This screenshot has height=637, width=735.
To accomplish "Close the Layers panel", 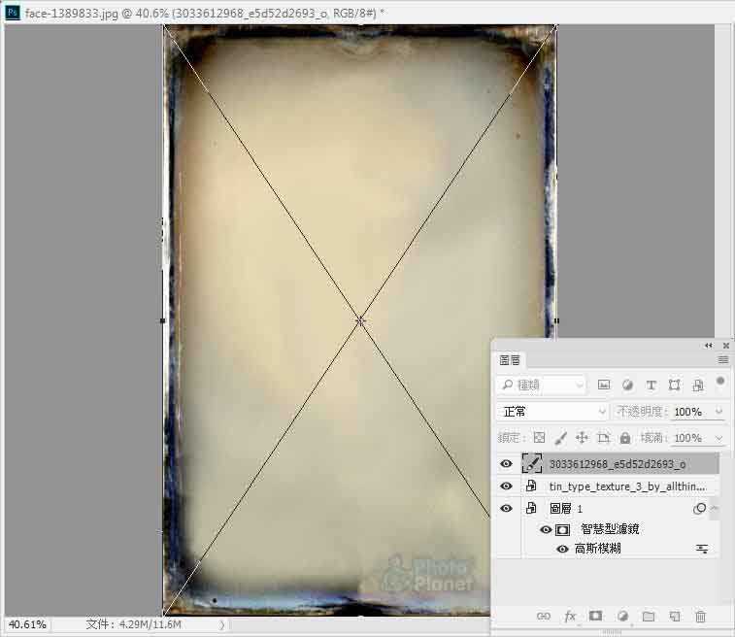I will point(725,346).
